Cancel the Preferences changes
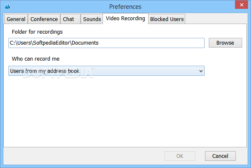This screenshot has width=251, height=168. [220, 156]
